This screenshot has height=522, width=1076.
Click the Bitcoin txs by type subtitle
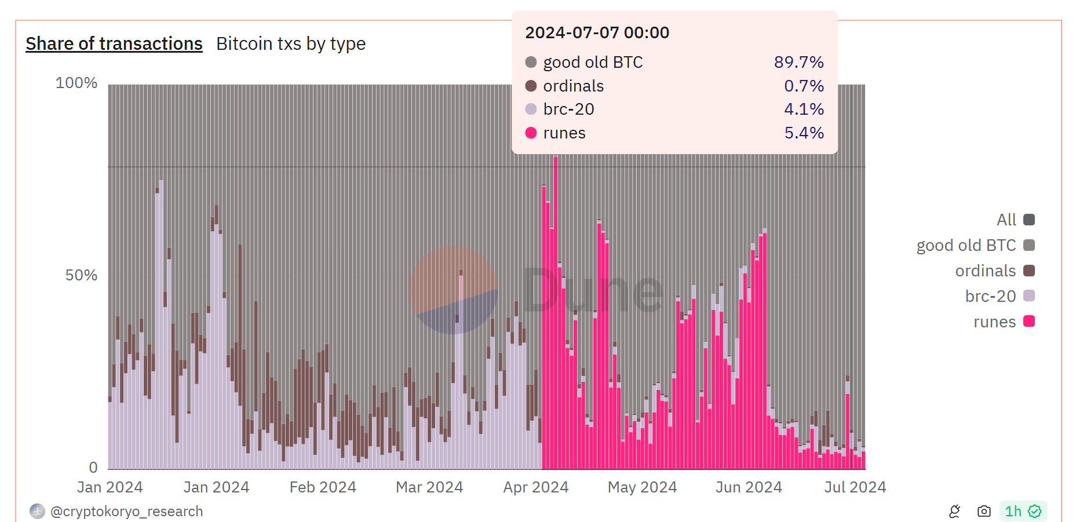click(291, 43)
